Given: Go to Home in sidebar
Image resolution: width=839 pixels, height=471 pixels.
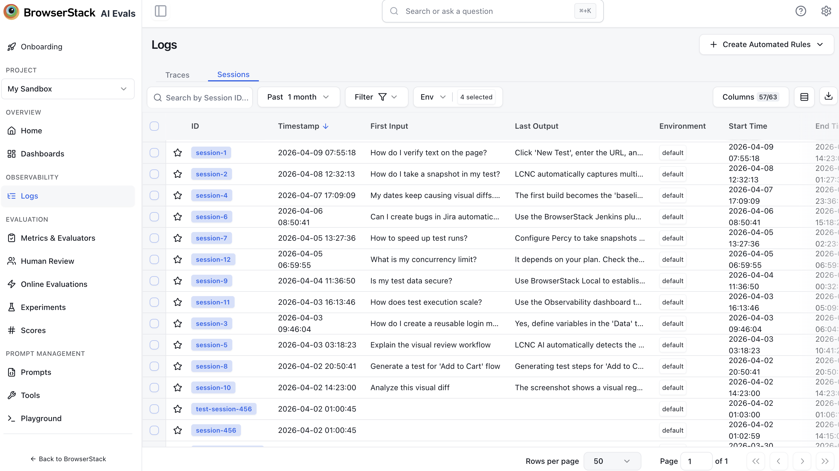Looking at the screenshot, I should coord(31,131).
